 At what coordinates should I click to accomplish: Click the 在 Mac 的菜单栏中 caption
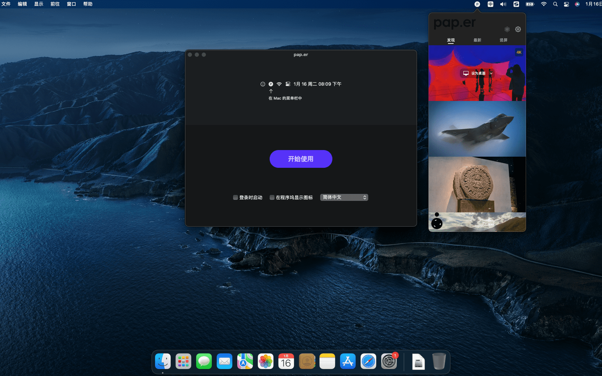tap(285, 98)
